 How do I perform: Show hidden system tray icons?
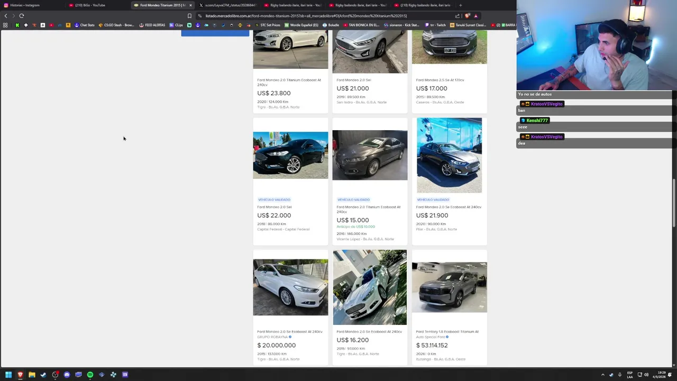[602, 375]
